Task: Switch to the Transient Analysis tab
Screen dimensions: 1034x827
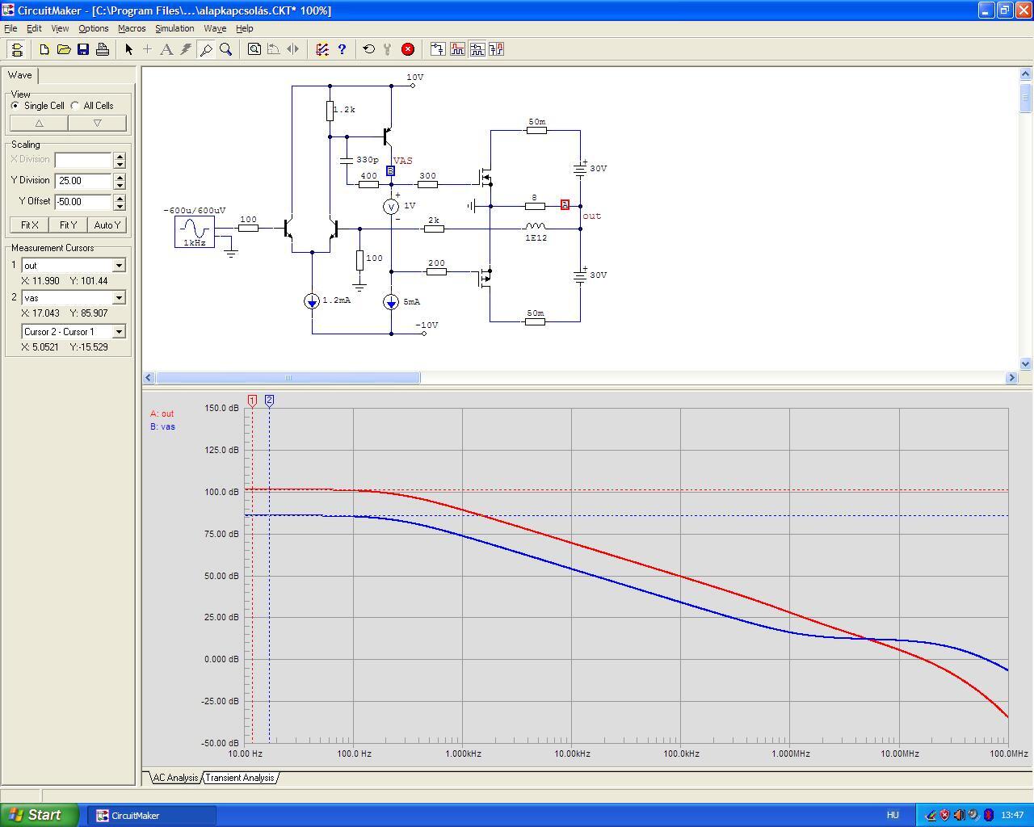Action: 240,778
